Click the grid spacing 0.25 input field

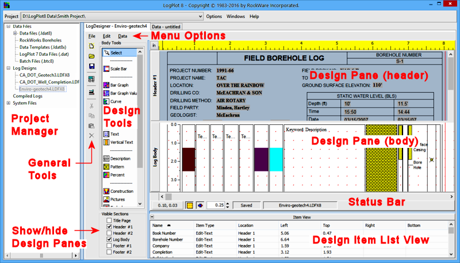(214, 204)
